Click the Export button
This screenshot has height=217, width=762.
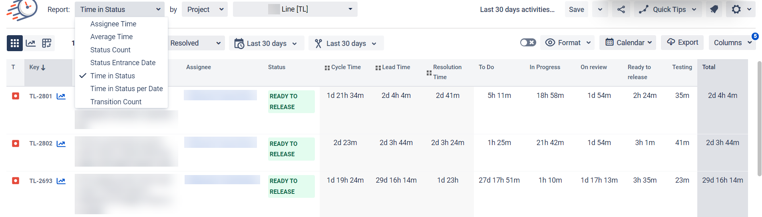point(683,42)
